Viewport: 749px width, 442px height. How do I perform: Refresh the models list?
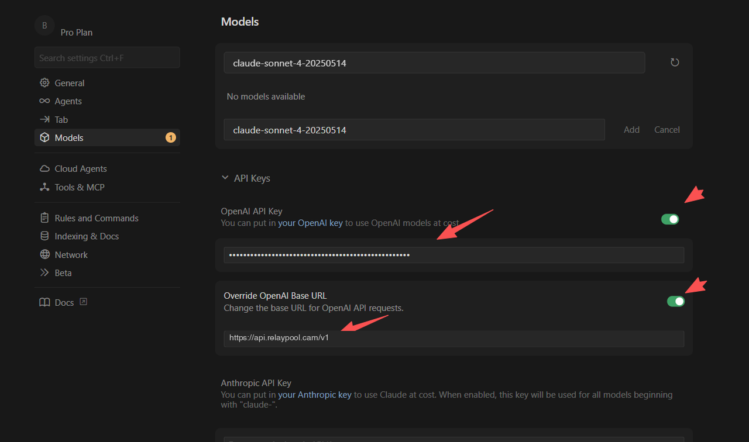(x=675, y=62)
